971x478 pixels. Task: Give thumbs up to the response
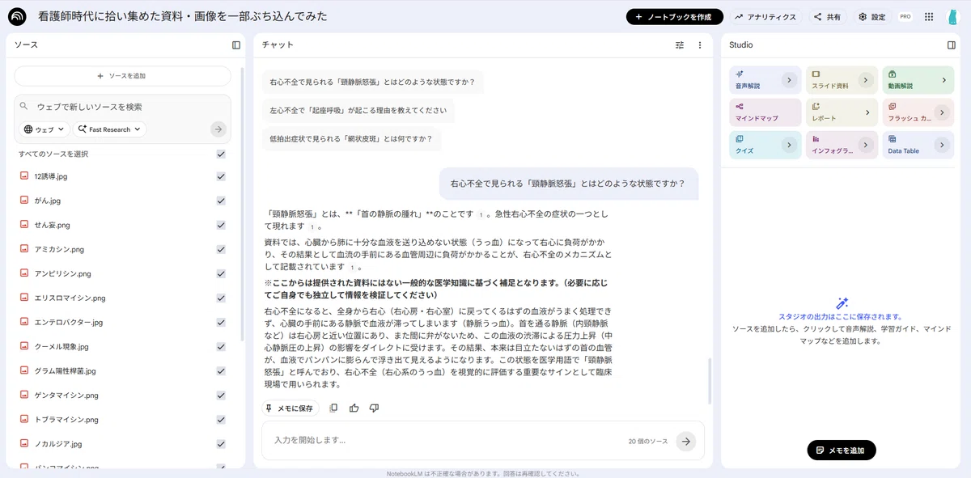[354, 408]
